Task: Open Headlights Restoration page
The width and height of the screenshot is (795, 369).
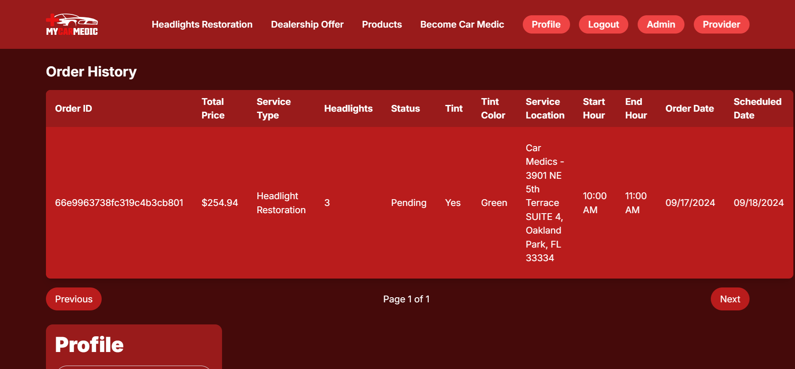Action: [202, 25]
